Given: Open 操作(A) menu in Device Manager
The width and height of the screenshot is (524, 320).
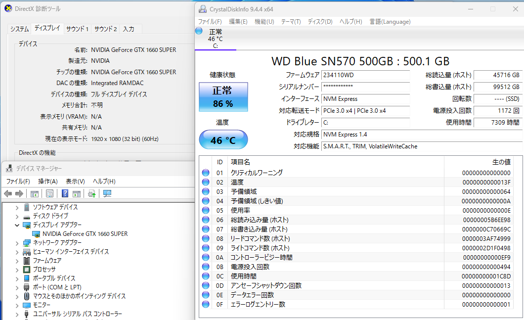Looking at the screenshot, I should (48, 181).
